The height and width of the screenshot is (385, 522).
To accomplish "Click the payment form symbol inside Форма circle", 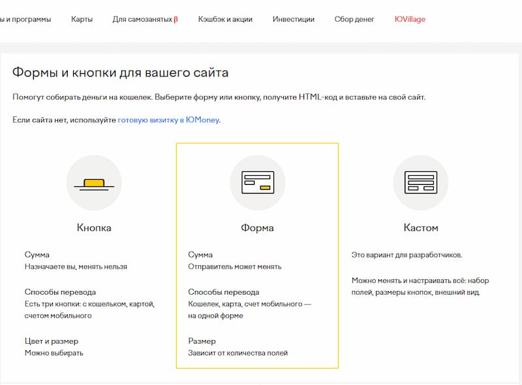I will [259, 183].
